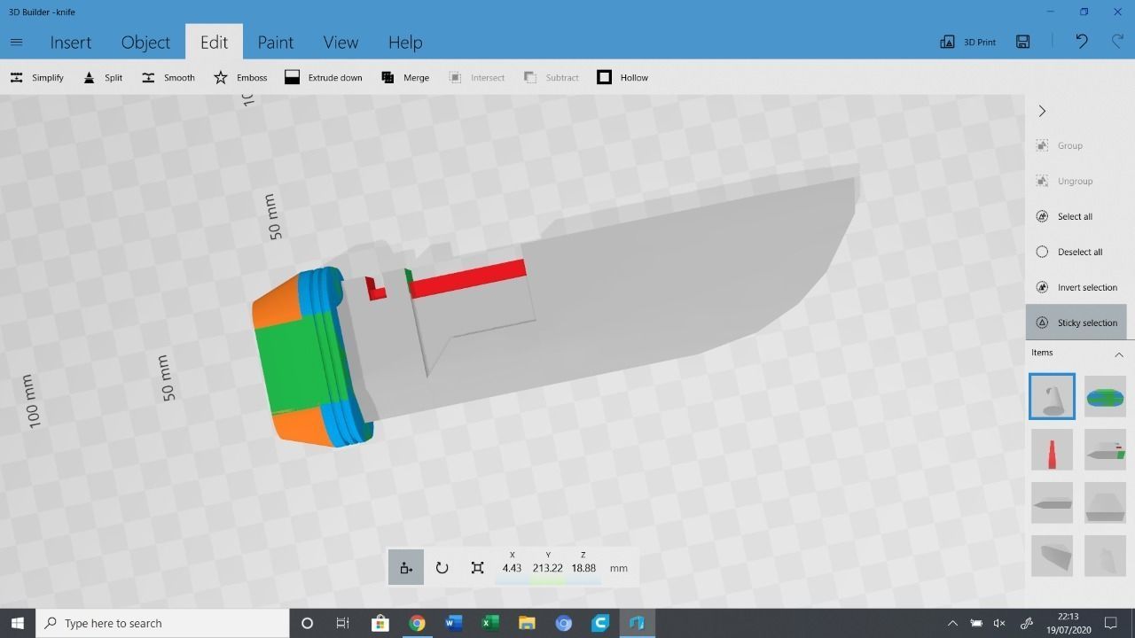The image size is (1135, 638).
Task: Open File Explorer from the taskbar
Action: (x=527, y=623)
